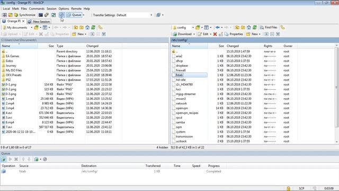The image size is (339, 191).
Task: Go to home directory in local panel
Action: coord(87,28)
